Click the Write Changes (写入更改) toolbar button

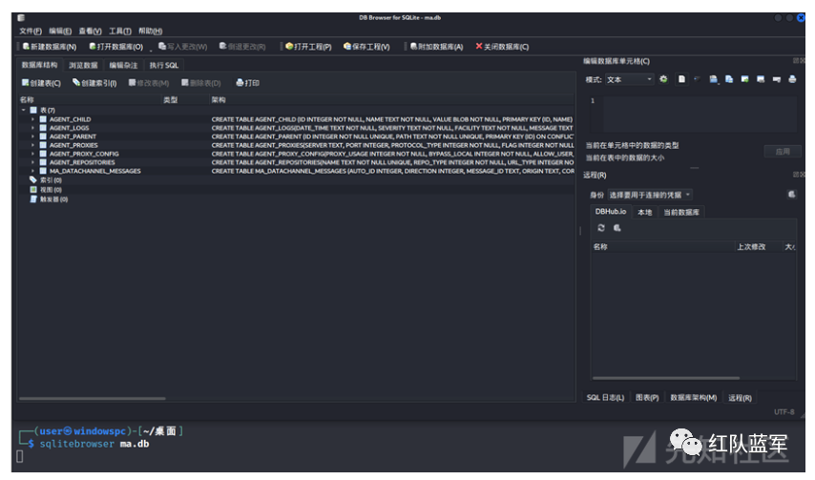[182, 47]
